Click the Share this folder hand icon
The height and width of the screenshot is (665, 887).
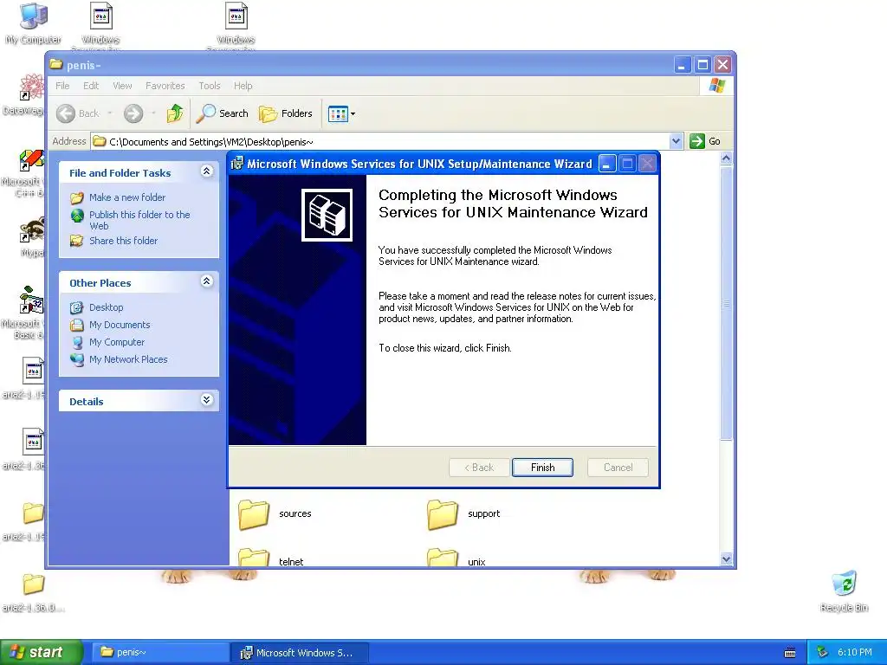point(77,241)
